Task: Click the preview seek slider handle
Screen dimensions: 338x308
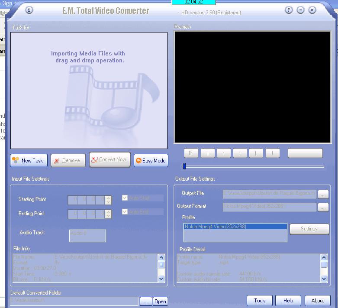Action: pyautogui.click(x=184, y=166)
